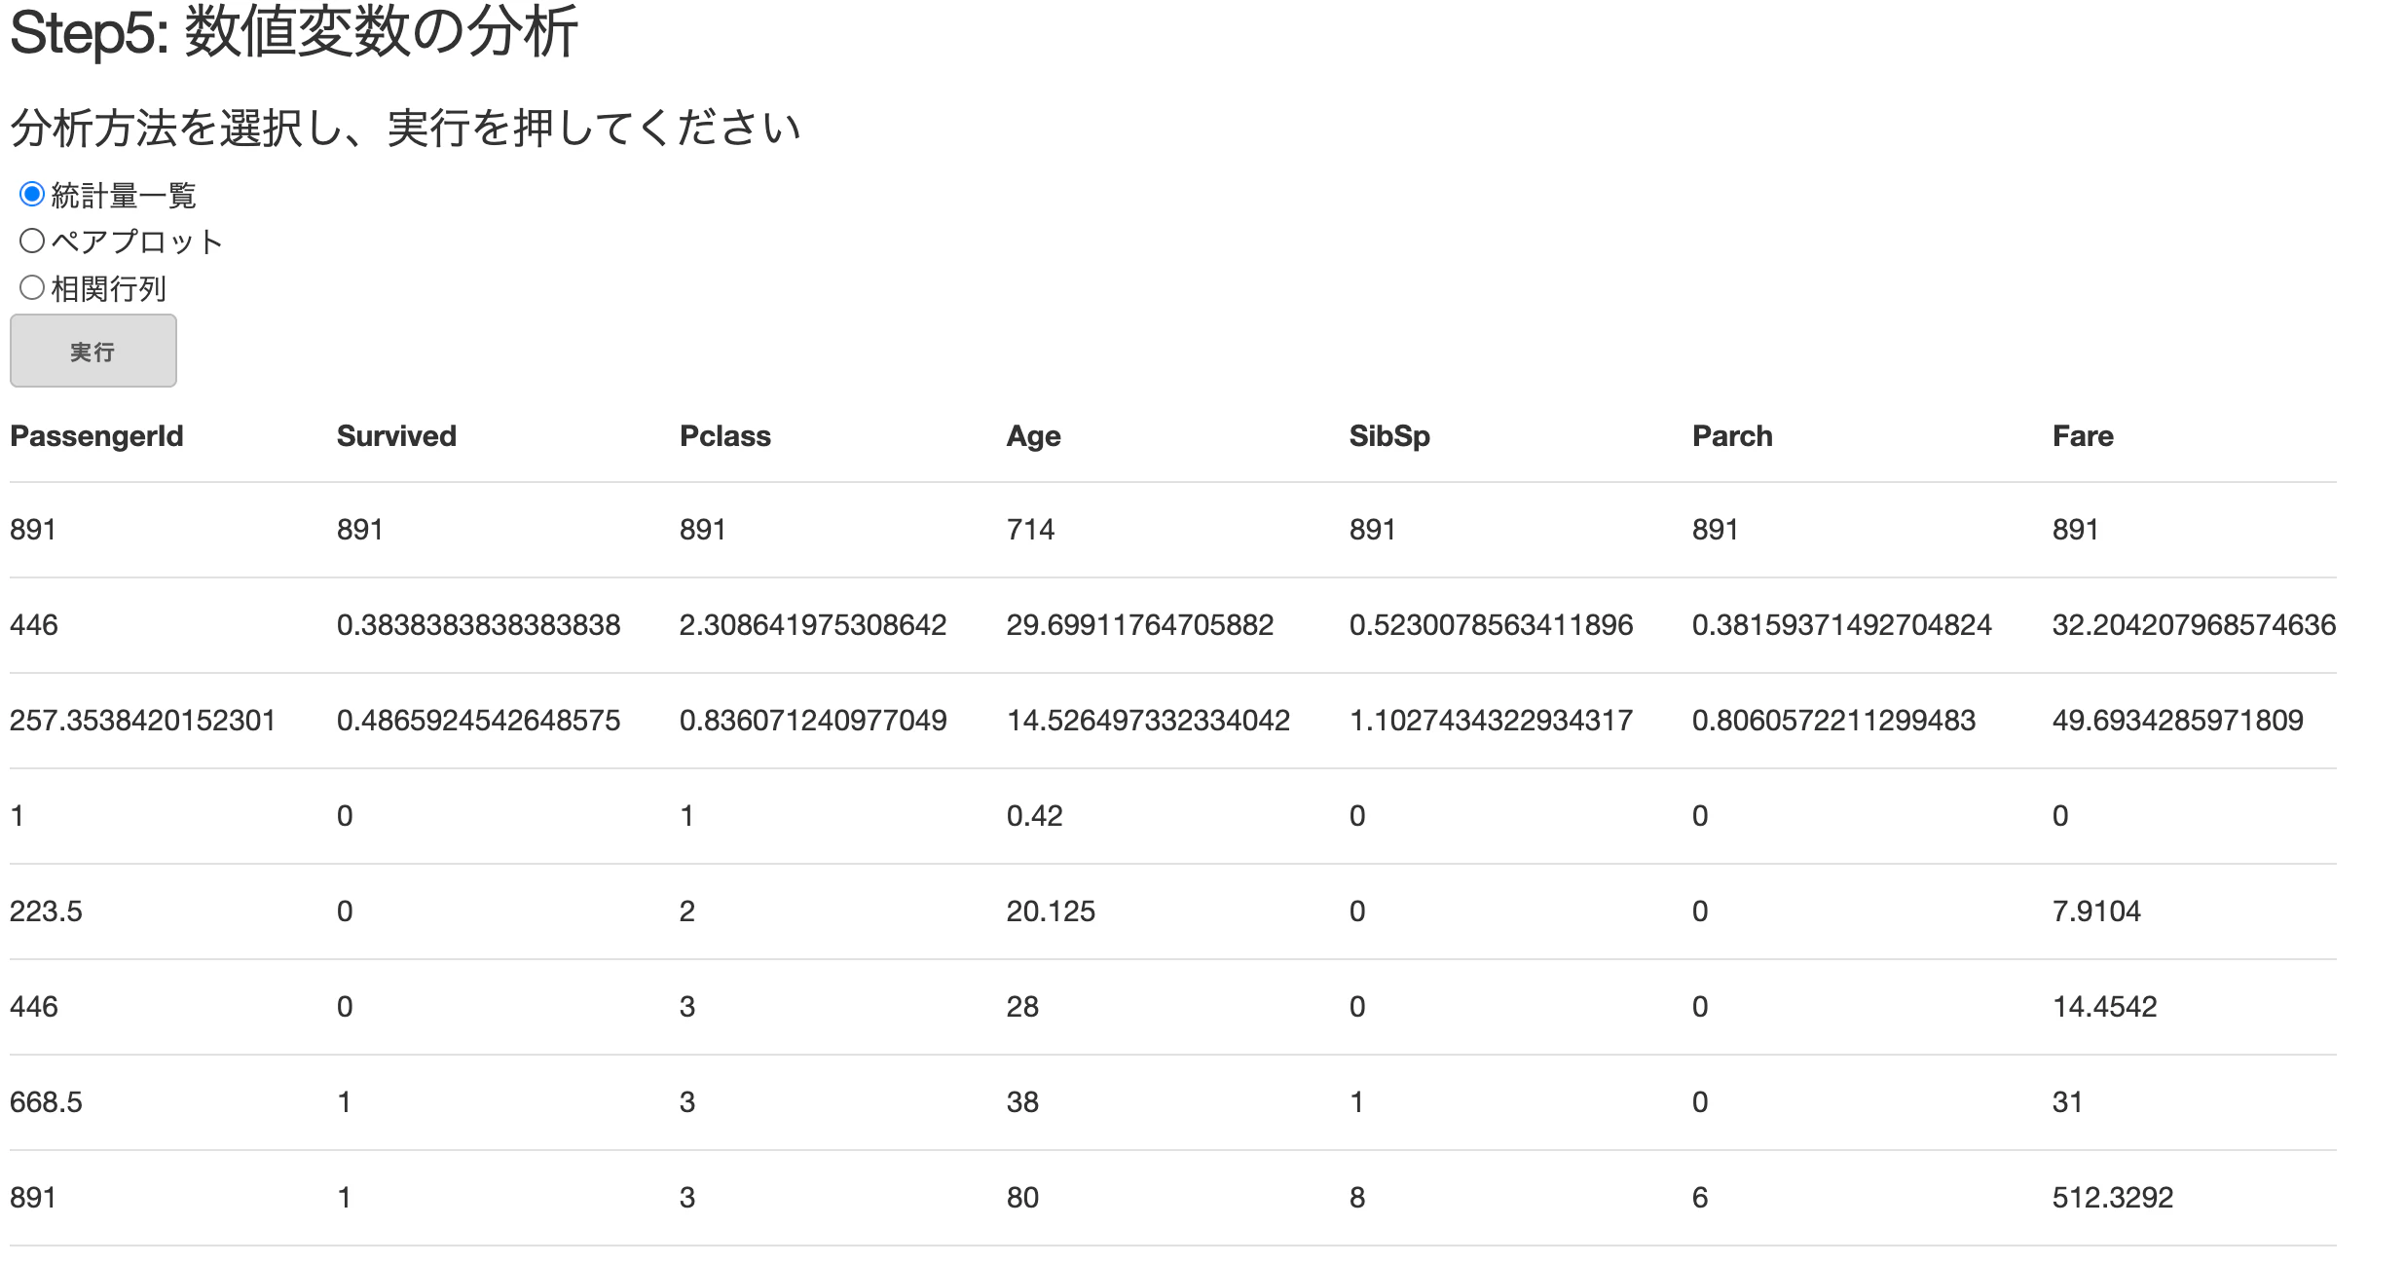Screen dimensions: 2405x1264
Task: Click the Age std 14.526497332334042
Action: point(1148,720)
